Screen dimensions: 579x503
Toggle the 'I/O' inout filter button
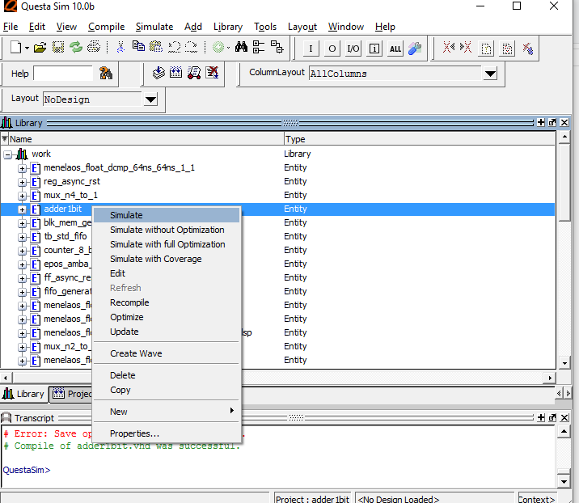tap(353, 49)
